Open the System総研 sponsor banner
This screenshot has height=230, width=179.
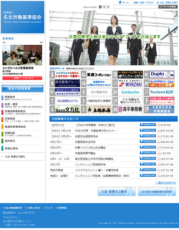(x=159, y=92)
